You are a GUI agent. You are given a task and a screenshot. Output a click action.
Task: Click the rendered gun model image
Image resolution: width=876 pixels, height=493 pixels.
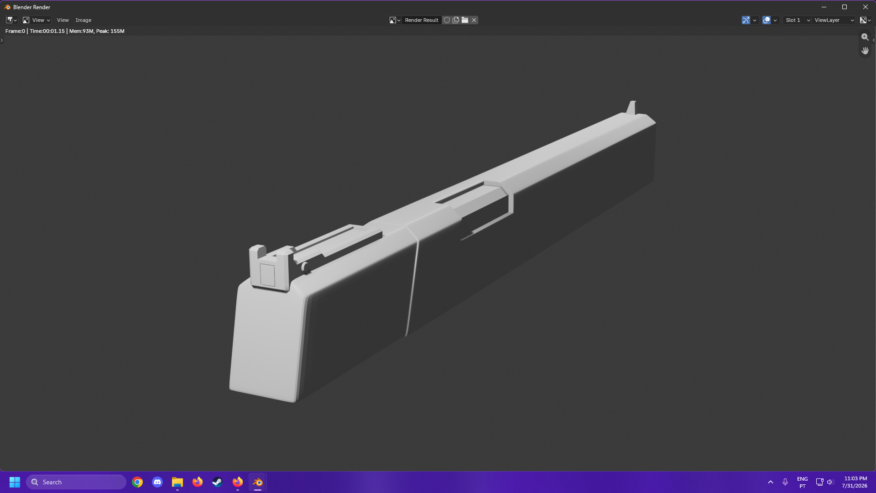[x=443, y=251]
